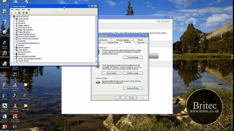
Task: Switch to the Computer Name tab
Action: click(x=113, y=43)
